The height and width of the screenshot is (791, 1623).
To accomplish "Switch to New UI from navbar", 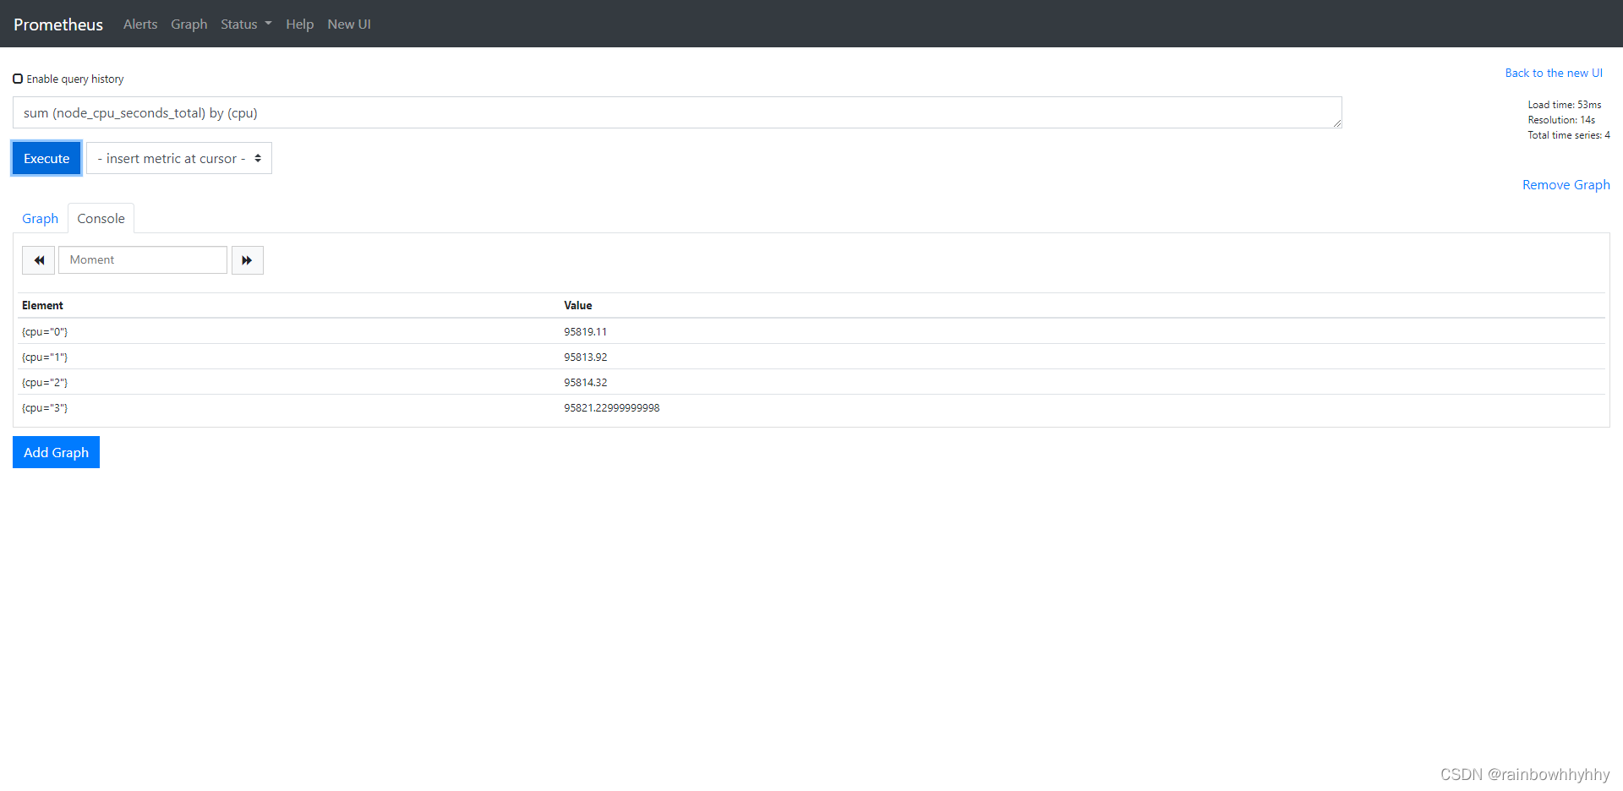I will [x=349, y=24].
